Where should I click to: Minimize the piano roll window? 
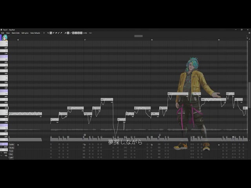(x=236, y=30)
